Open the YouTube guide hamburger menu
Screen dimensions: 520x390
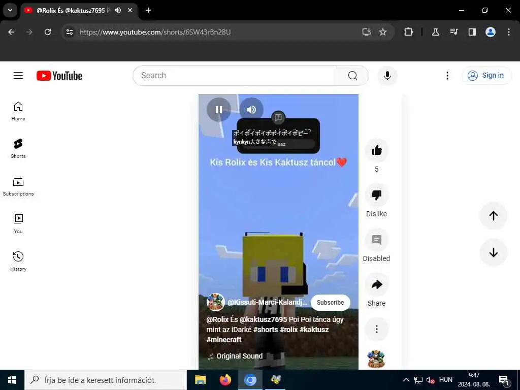(18, 76)
